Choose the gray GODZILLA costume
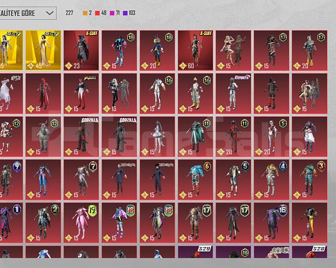The image size is (336, 268). click(119, 137)
